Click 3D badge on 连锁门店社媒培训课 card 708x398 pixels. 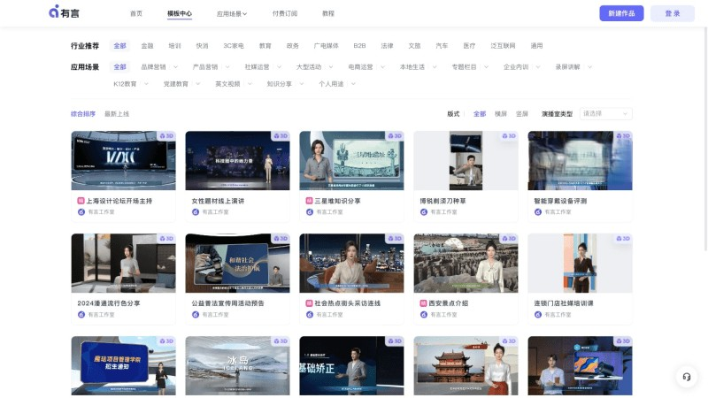click(622, 239)
